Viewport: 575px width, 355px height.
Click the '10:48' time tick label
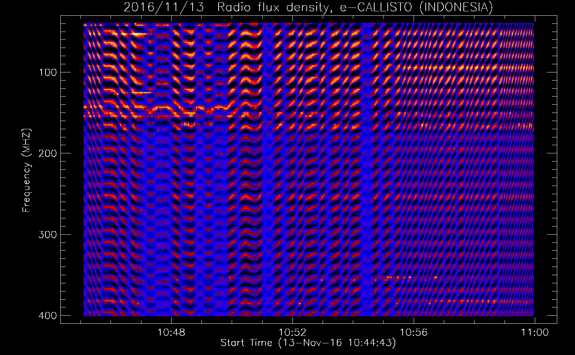(172, 333)
